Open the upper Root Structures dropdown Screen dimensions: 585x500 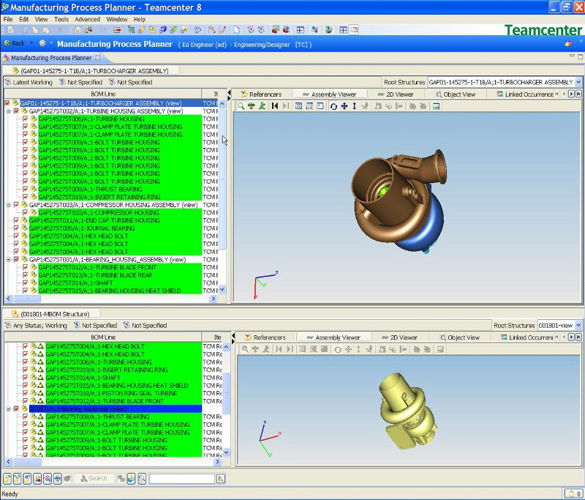point(578,82)
